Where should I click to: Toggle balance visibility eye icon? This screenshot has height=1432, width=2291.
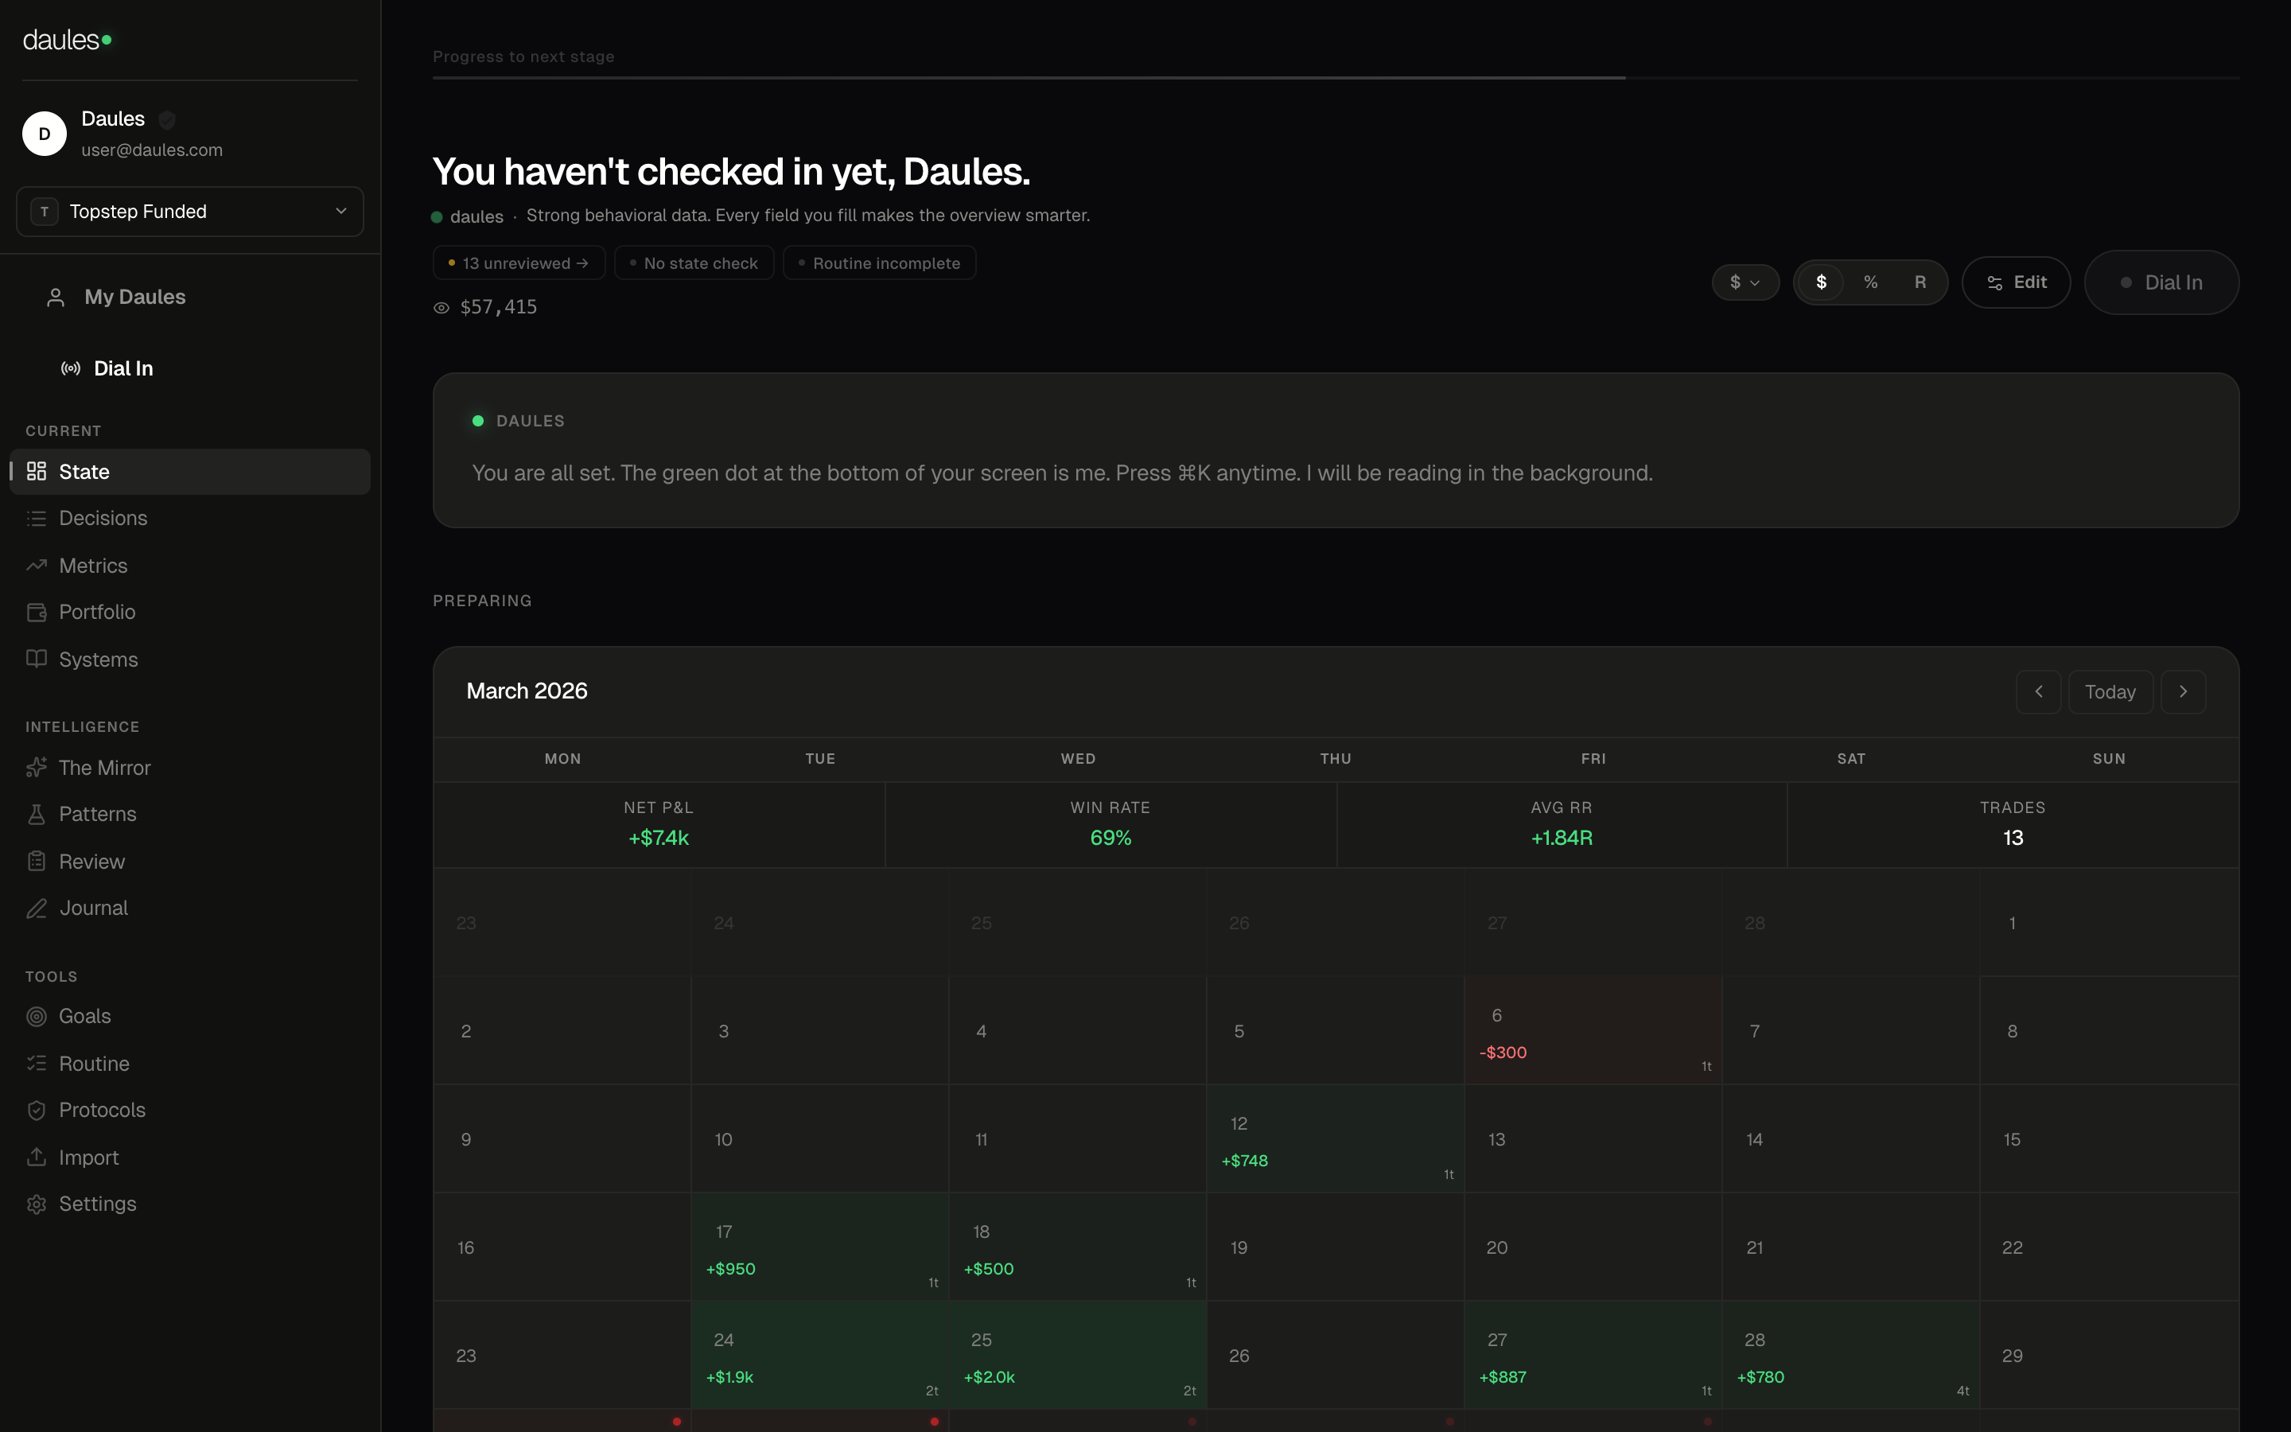(441, 308)
